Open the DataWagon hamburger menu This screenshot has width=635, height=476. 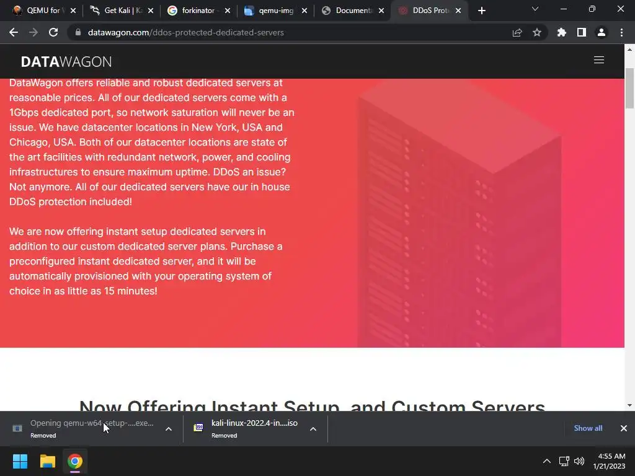click(x=599, y=60)
